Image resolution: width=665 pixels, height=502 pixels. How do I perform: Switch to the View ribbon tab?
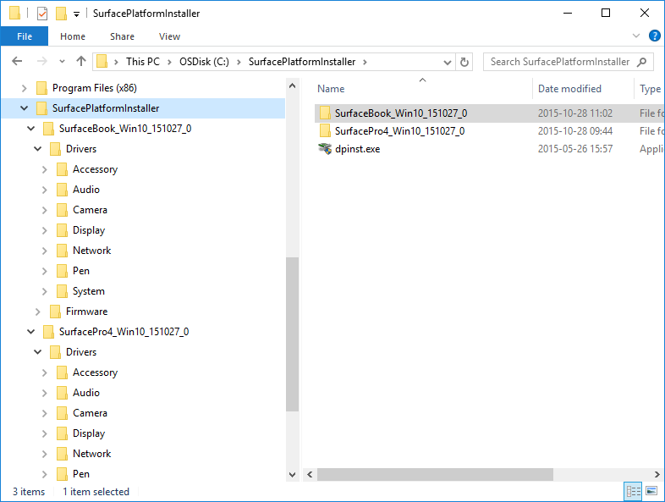[x=169, y=36]
